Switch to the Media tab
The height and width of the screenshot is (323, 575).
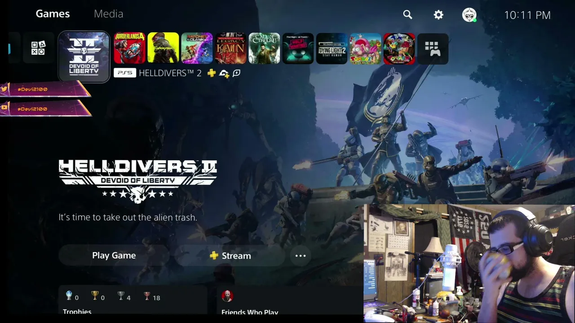pos(108,14)
